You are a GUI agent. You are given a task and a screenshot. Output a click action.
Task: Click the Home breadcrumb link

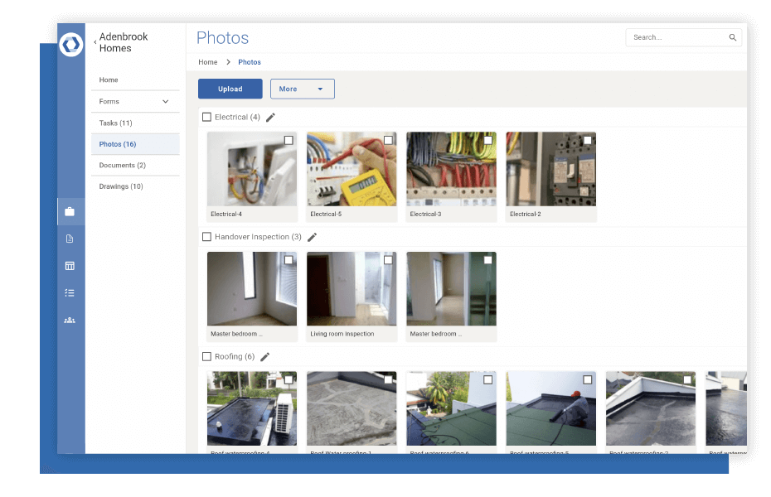coord(207,61)
